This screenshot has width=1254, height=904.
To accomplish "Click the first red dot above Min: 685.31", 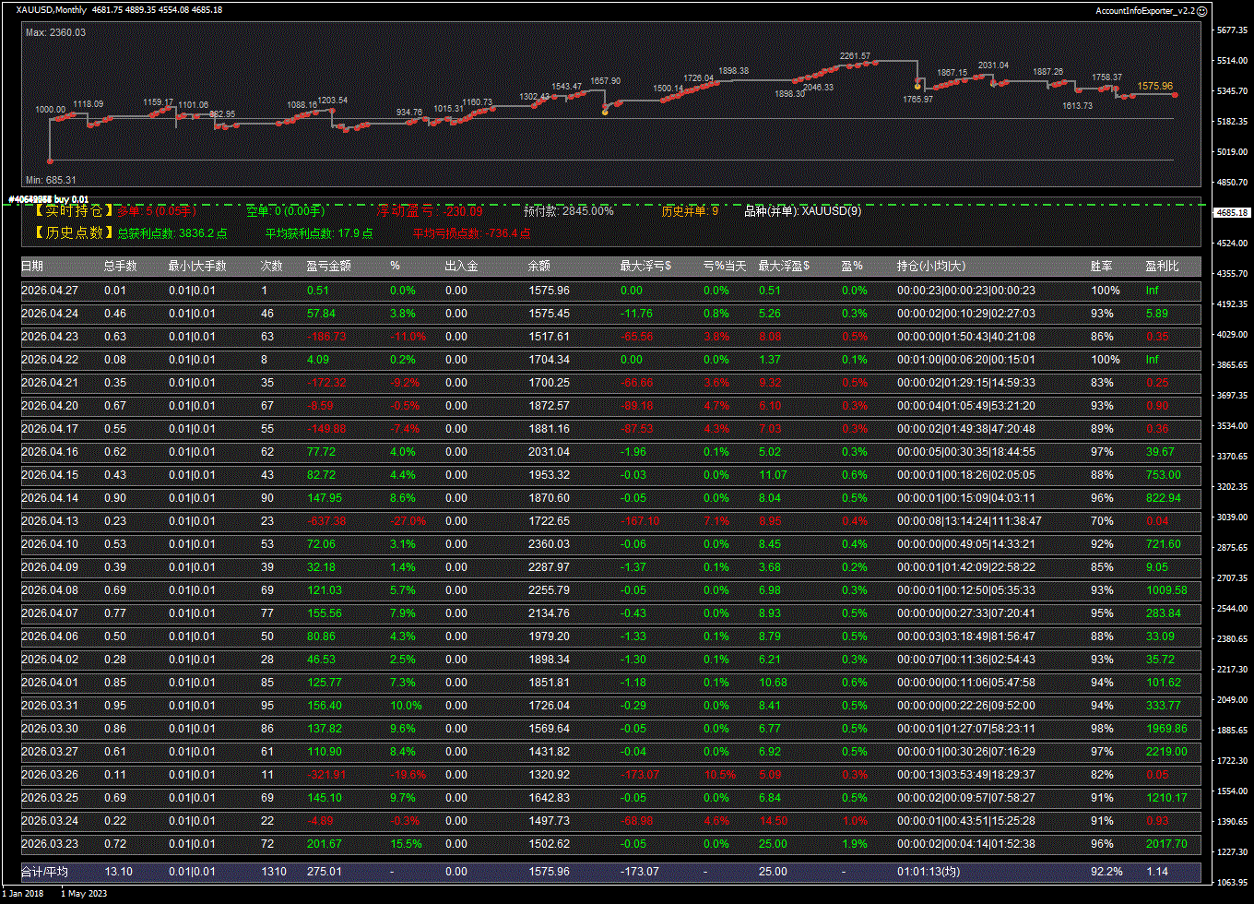I will (50, 161).
